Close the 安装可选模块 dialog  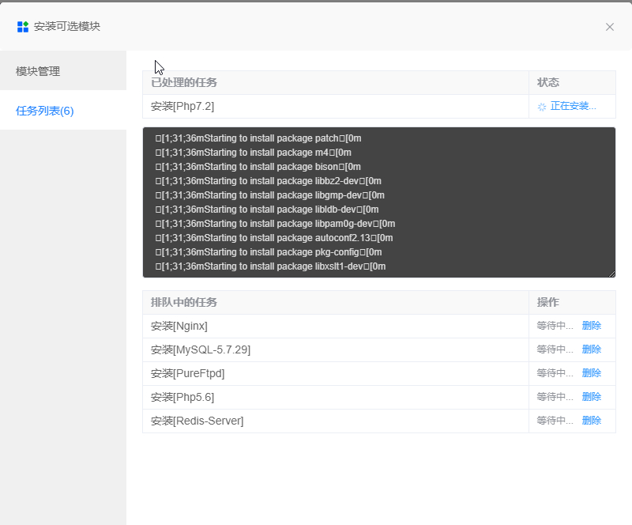point(609,27)
